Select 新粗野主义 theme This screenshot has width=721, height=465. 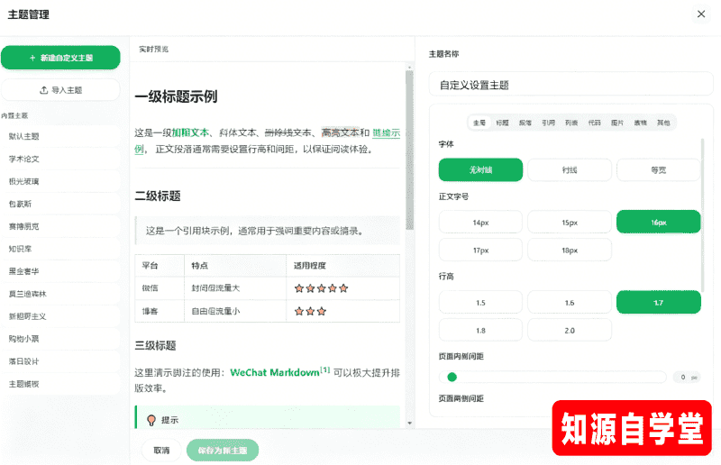tap(60, 316)
